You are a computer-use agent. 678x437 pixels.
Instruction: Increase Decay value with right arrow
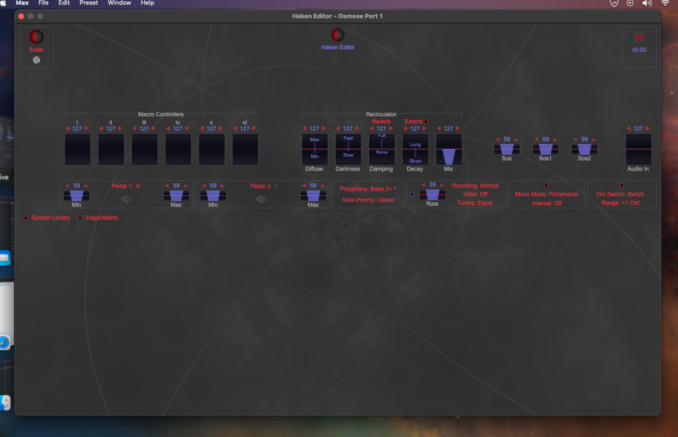[424, 128]
